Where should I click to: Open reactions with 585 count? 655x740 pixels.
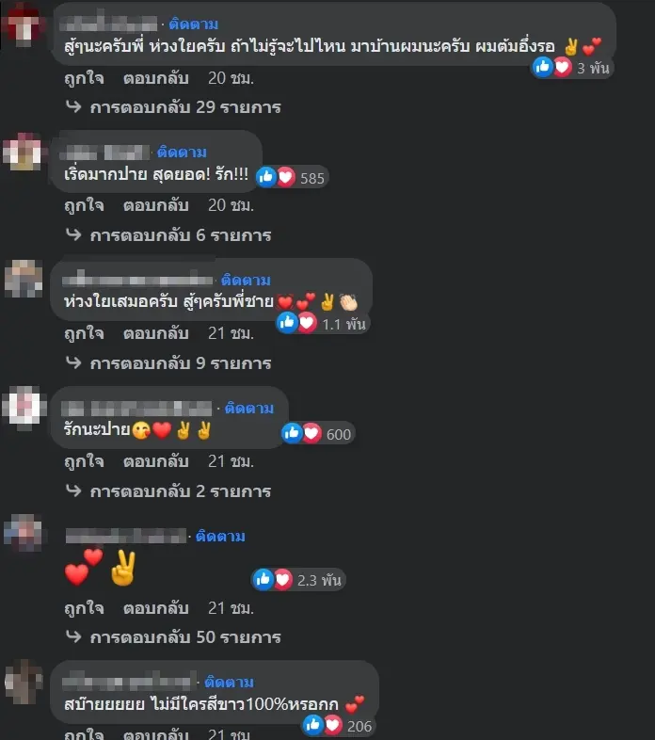[x=292, y=177]
